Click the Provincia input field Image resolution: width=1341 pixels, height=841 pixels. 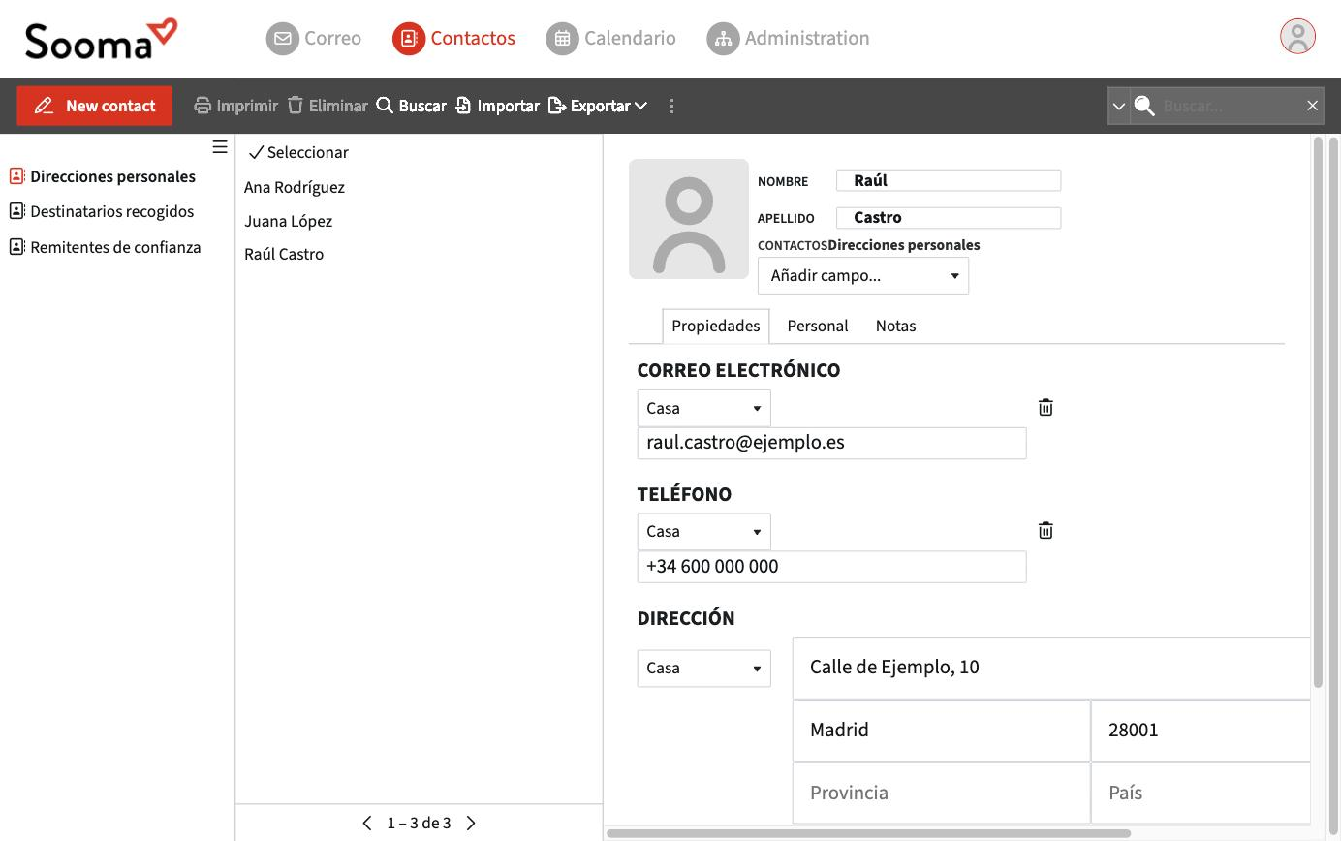coord(942,793)
